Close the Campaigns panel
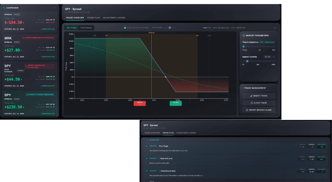 tap(55, 8)
